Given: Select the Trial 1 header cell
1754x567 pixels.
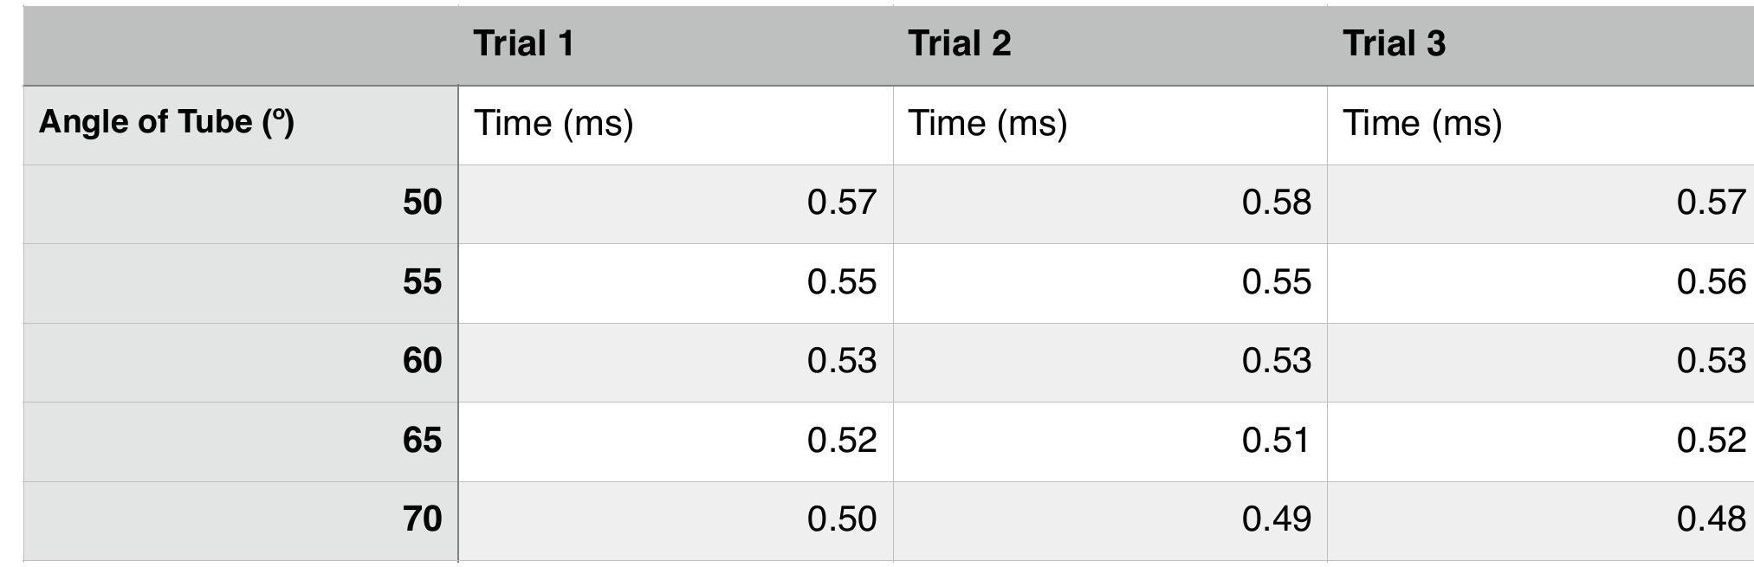Looking at the screenshot, I should 676,44.
